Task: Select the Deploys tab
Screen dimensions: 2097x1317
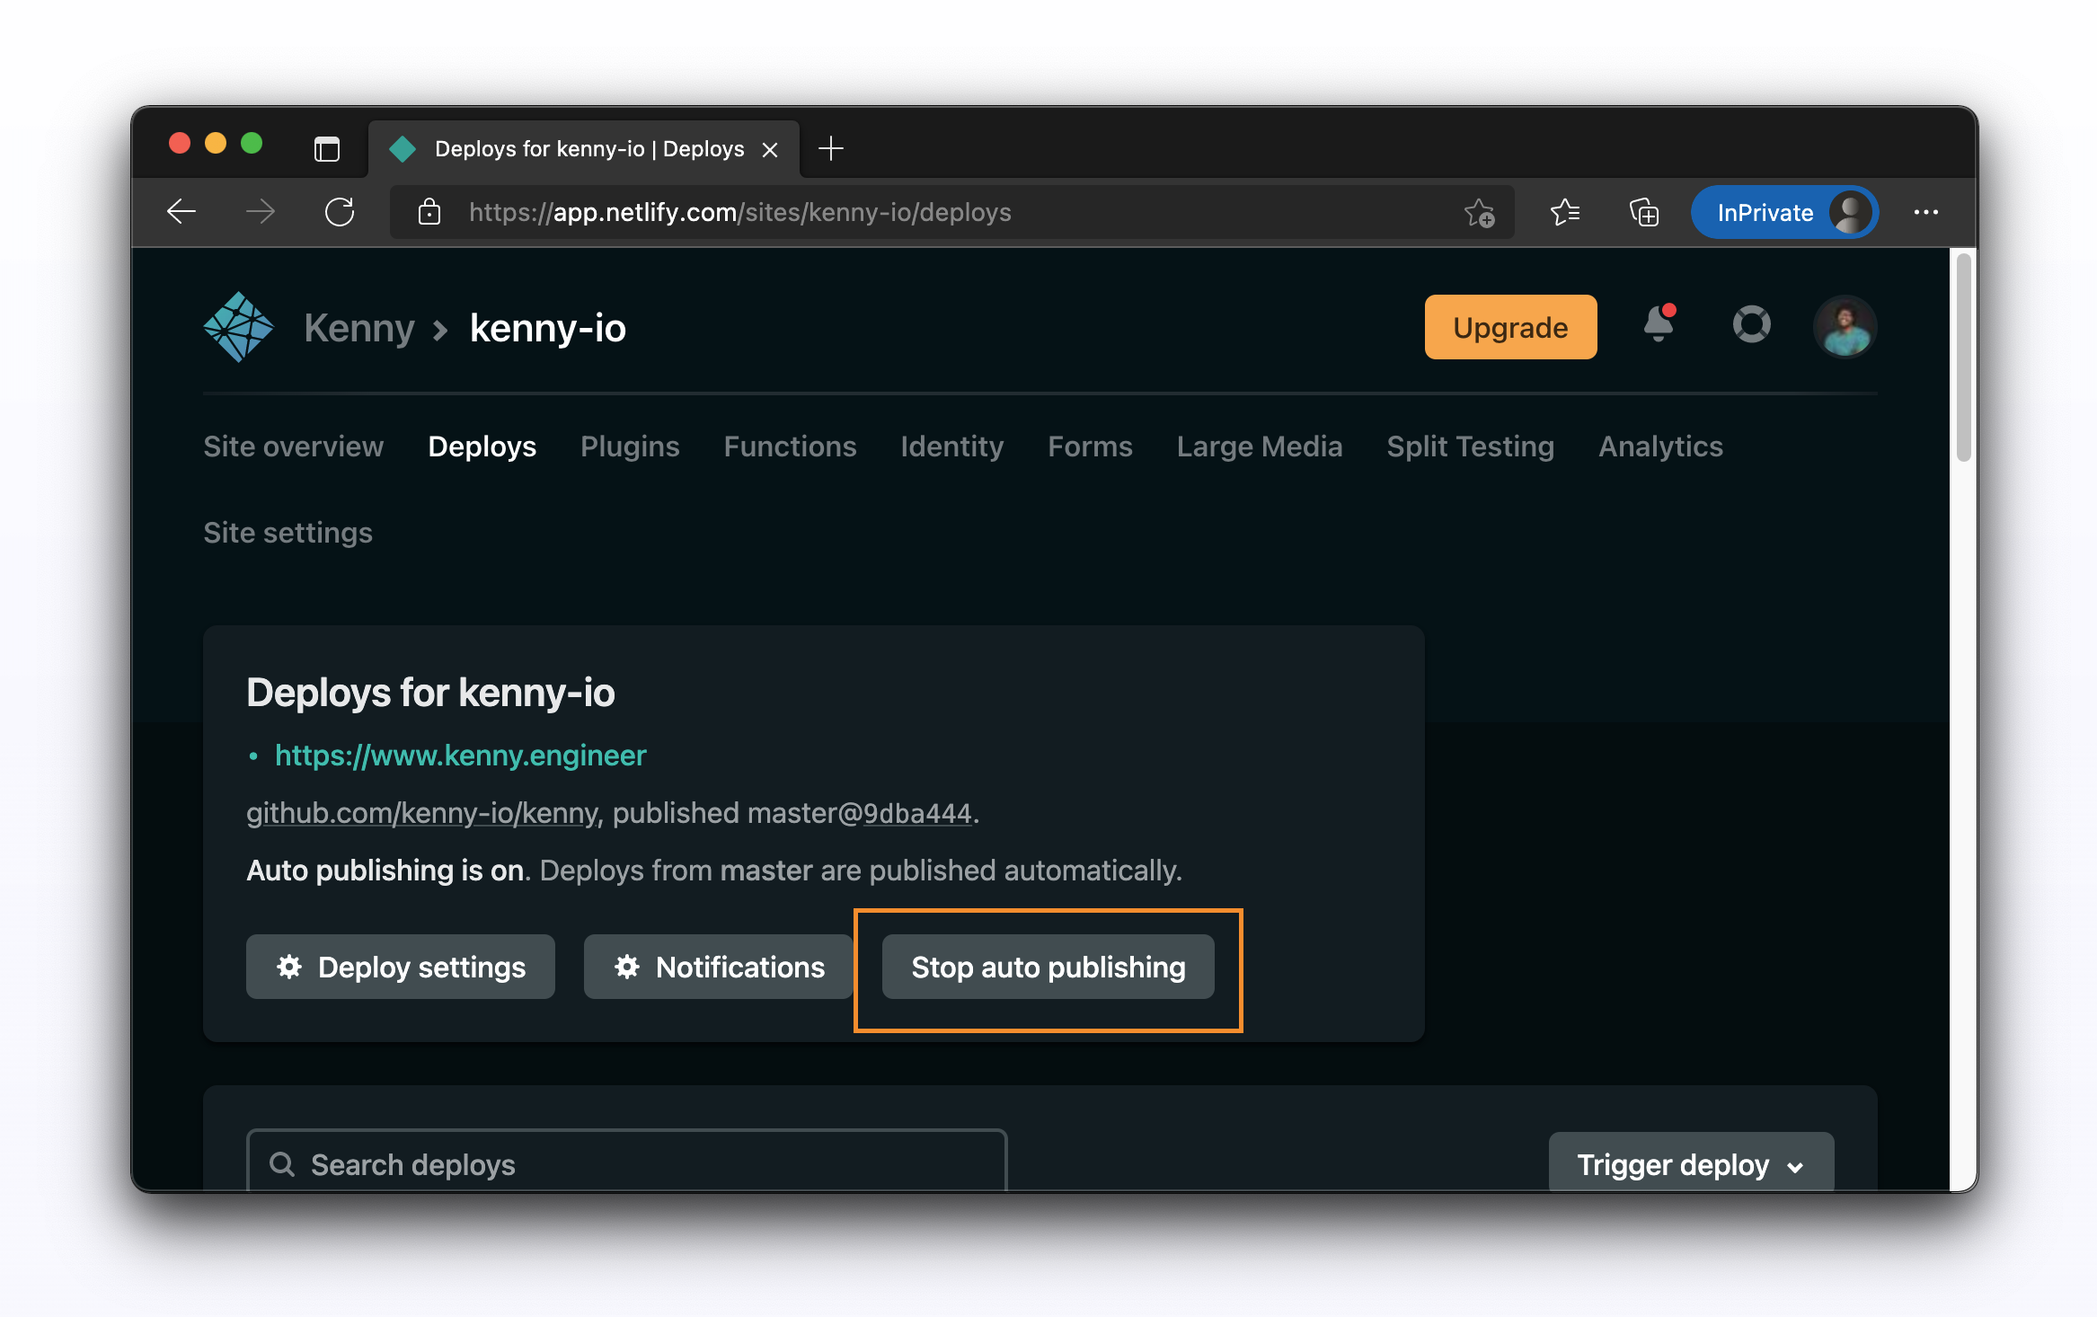Action: click(x=481, y=446)
